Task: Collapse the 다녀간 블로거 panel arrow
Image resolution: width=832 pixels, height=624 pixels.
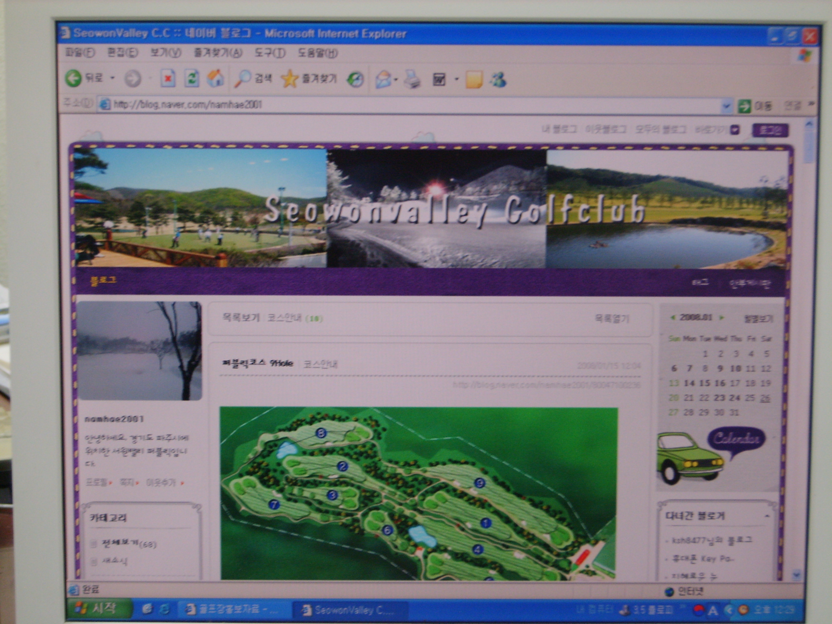Action: (x=767, y=516)
